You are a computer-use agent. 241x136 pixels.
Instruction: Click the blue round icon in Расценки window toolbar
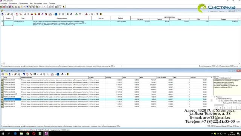58,74
